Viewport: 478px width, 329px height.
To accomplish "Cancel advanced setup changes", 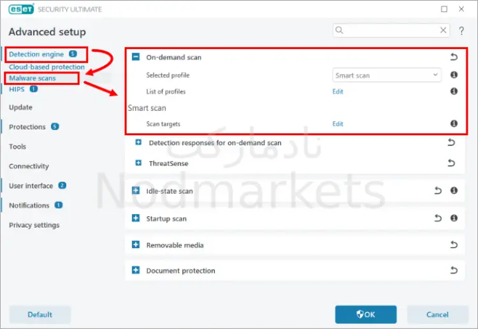I will click(437, 314).
